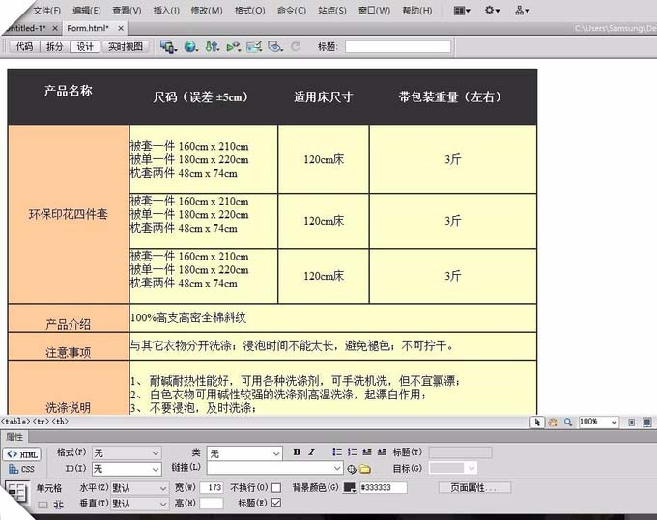Switch to the Form.html tab
Image resolution: width=657 pixels, height=520 pixels.
tap(88, 28)
